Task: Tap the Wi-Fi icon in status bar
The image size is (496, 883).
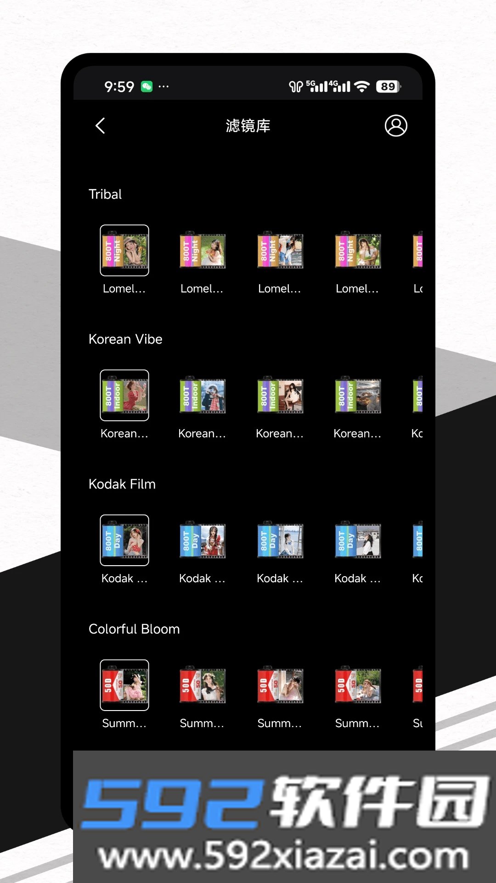Action: (362, 86)
